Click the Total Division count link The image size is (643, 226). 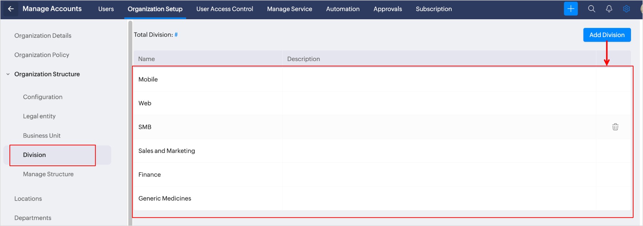click(176, 35)
